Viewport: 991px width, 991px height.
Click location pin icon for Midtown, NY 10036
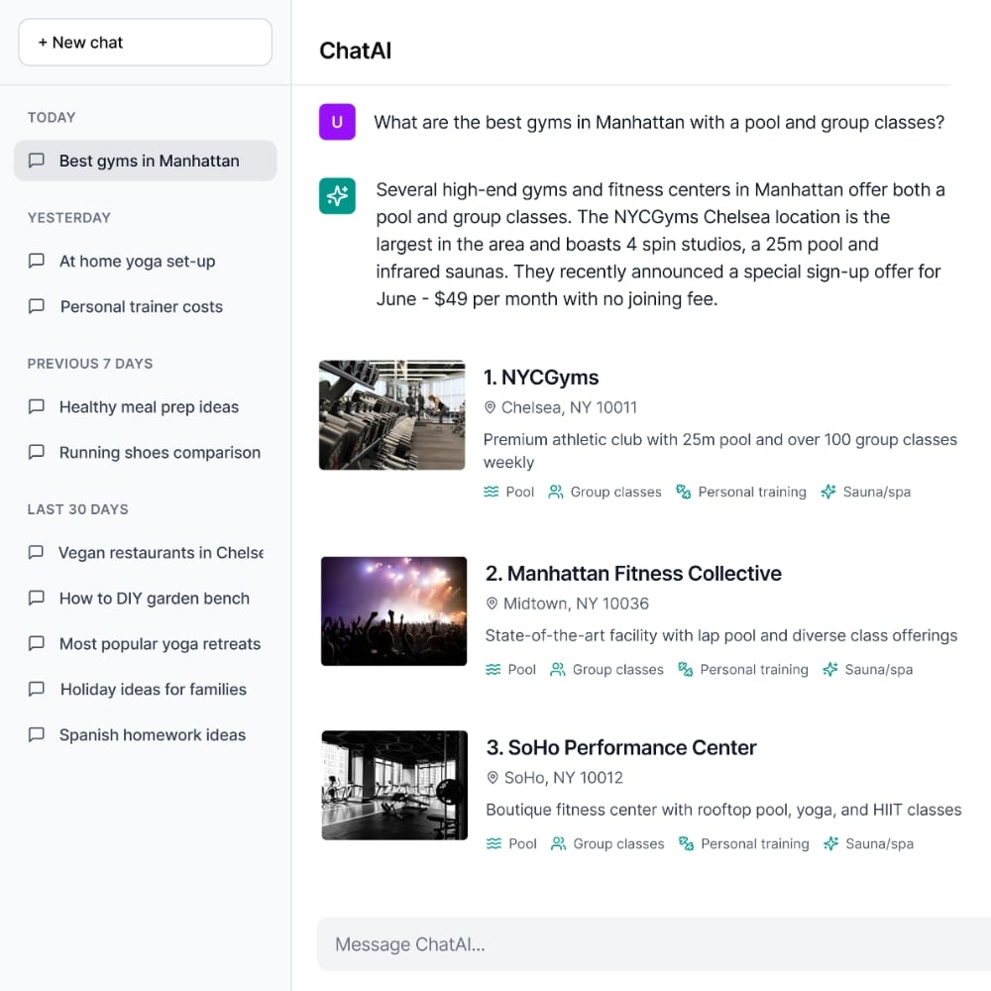[x=492, y=604]
